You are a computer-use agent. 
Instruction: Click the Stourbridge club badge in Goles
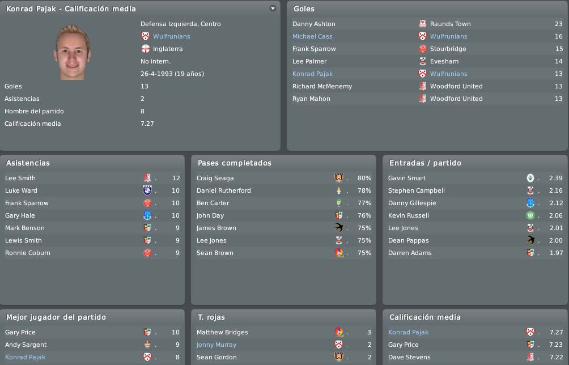click(x=422, y=49)
